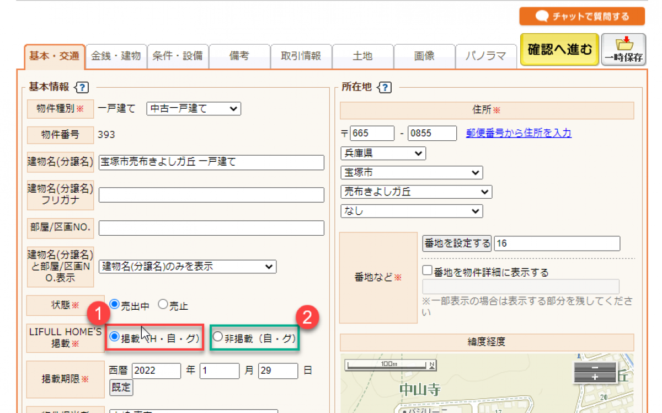This screenshot has width=662, height=413.
Task: Enable 番地を物件詳細に表示する checkbox
Action: pos(427,271)
